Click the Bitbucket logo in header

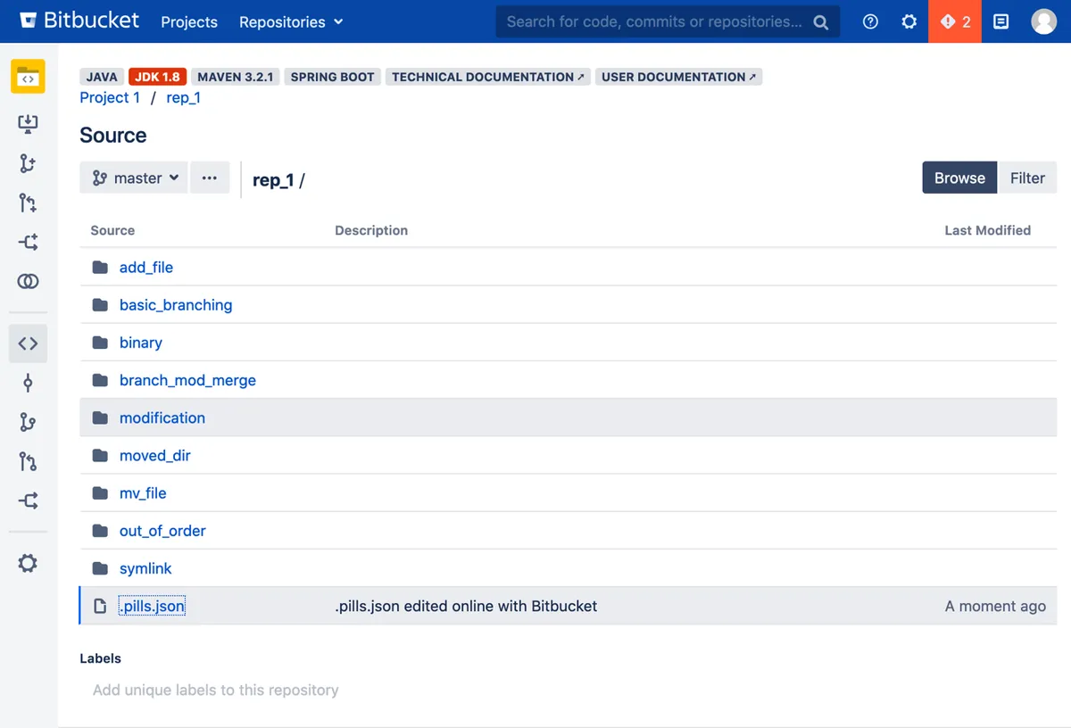tap(79, 21)
